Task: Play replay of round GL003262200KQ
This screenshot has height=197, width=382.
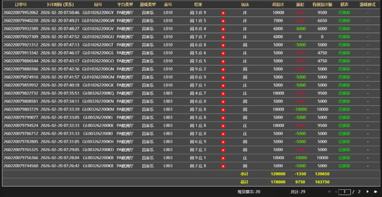Action: (x=223, y=93)
